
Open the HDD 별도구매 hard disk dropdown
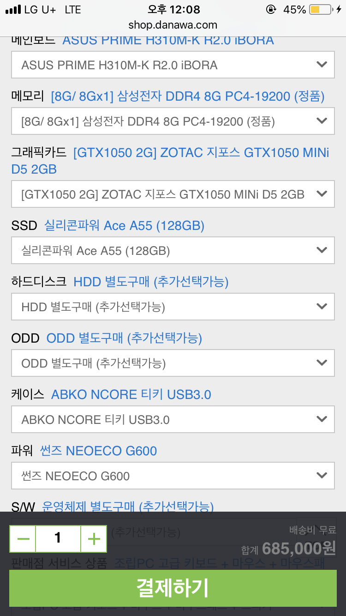click(173, 307)
